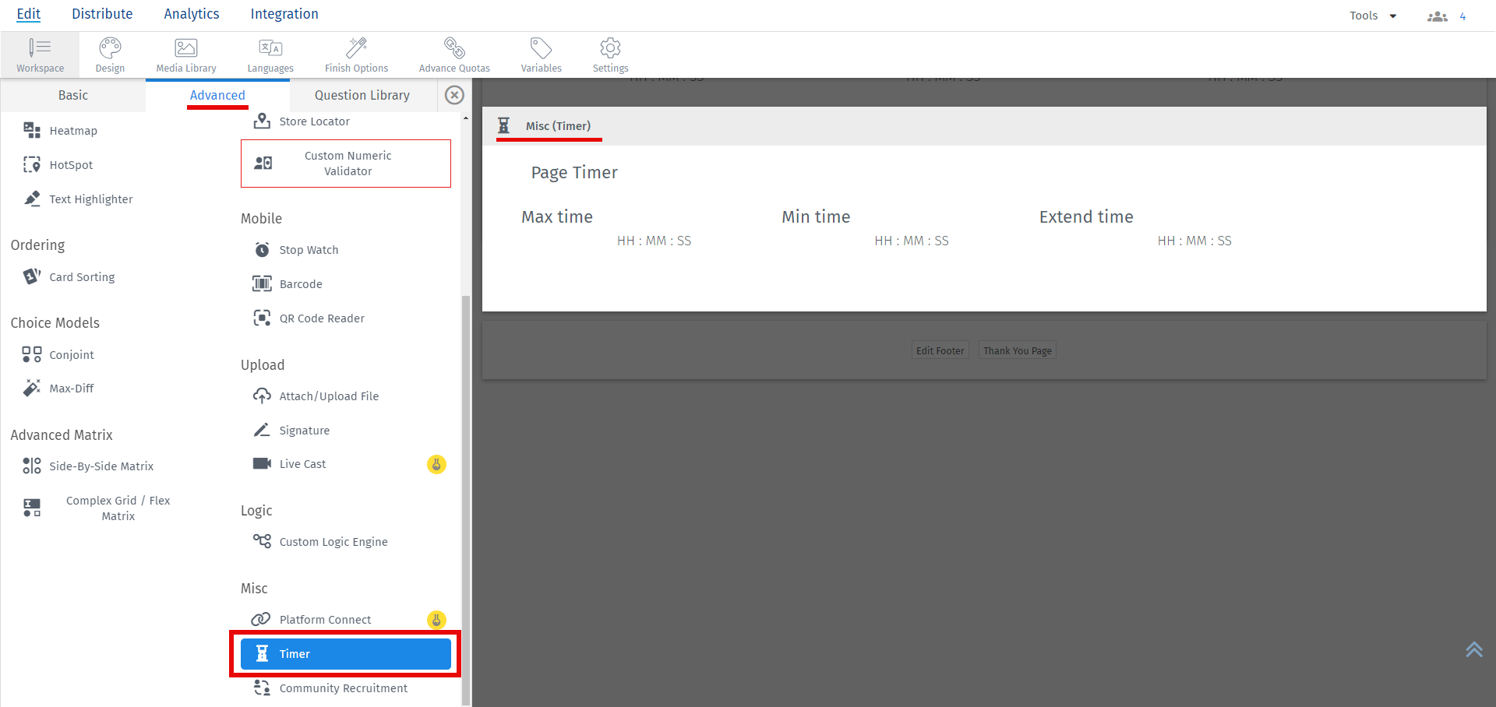Image resolution: width=1496 pixels, height=707 pixels.
Task: Click Max time HH:MM:SS field
Action: click(x=654, y=241)
